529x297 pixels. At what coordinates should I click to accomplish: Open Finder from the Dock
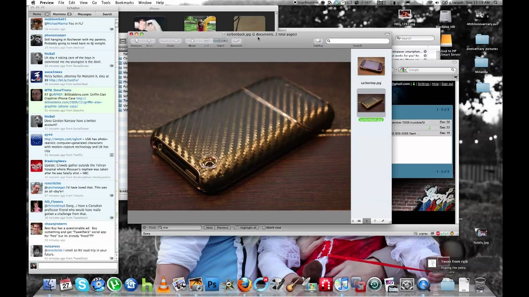50,285
